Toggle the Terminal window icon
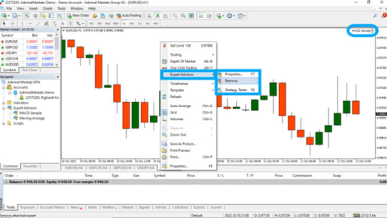387x218 pixels. [x=51, y=15]
